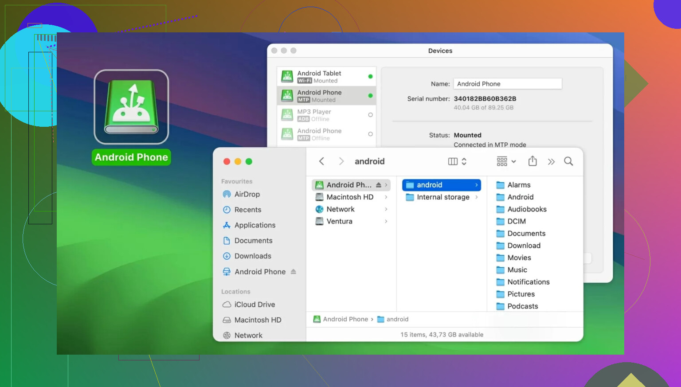Select Macintosh HD in the first column
This screenshot has width=681, height=387.
[349, 197]
